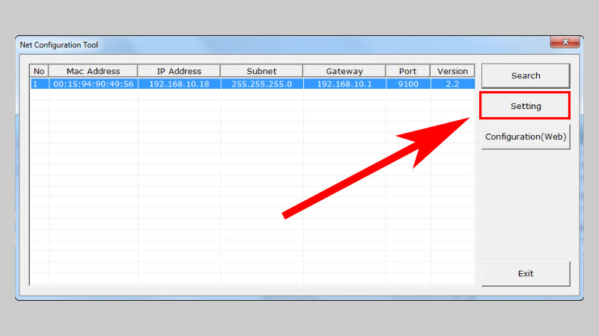Viewport: 599px width, 336px height.
Task: Select port 9100 cell
Action: (x=408, y=84)
